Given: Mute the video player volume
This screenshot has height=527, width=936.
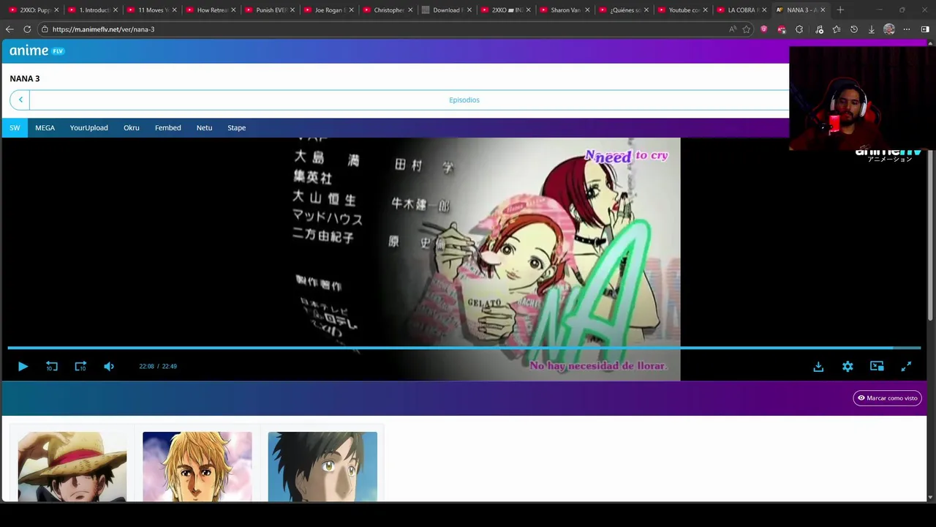Looking at the screenshot, I should click(x=109, y=366).
